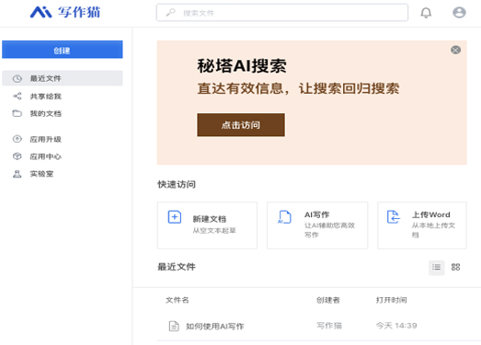Click the creator cell 写作猫
The width and height of the screenshot is (481, 345).
pos(329,326)
